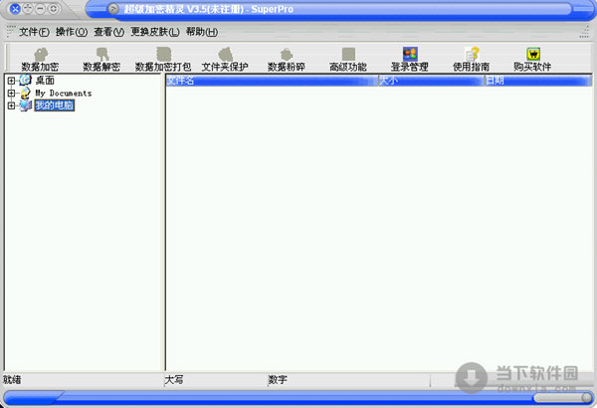Expand the My Documents tree node

(11, 93)
